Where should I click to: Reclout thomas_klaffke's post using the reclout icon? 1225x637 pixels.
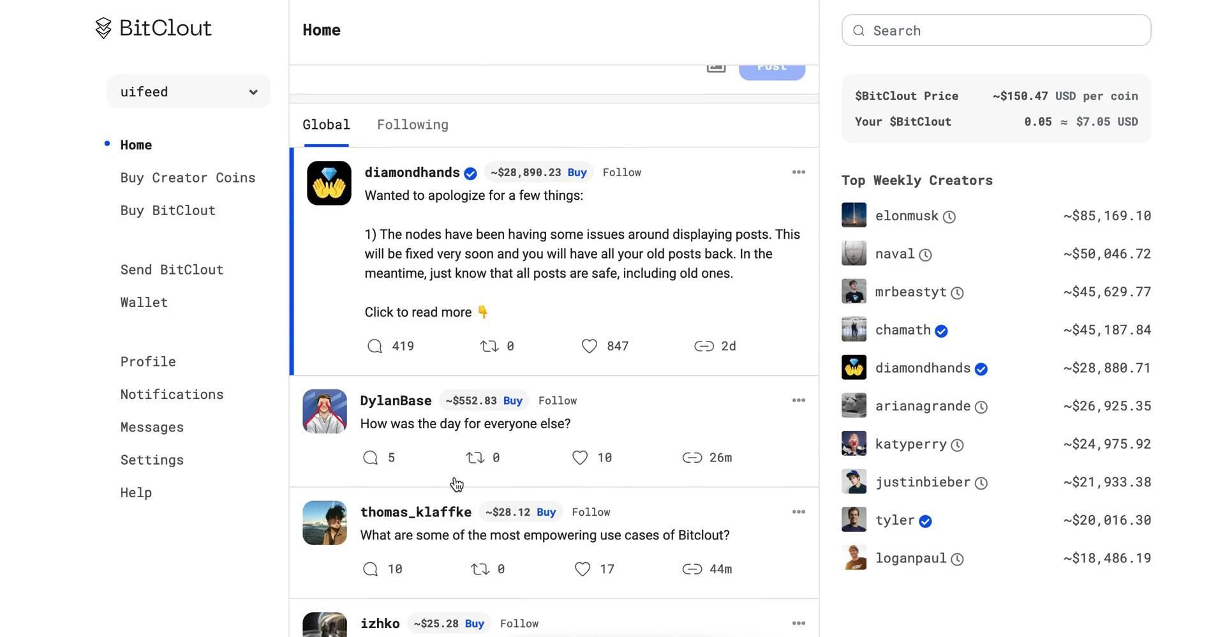480,569
